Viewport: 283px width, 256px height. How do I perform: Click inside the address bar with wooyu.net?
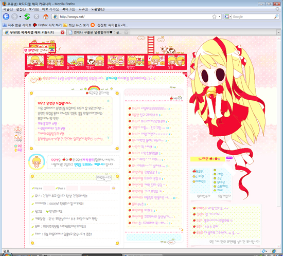click(x=135, y=16)
